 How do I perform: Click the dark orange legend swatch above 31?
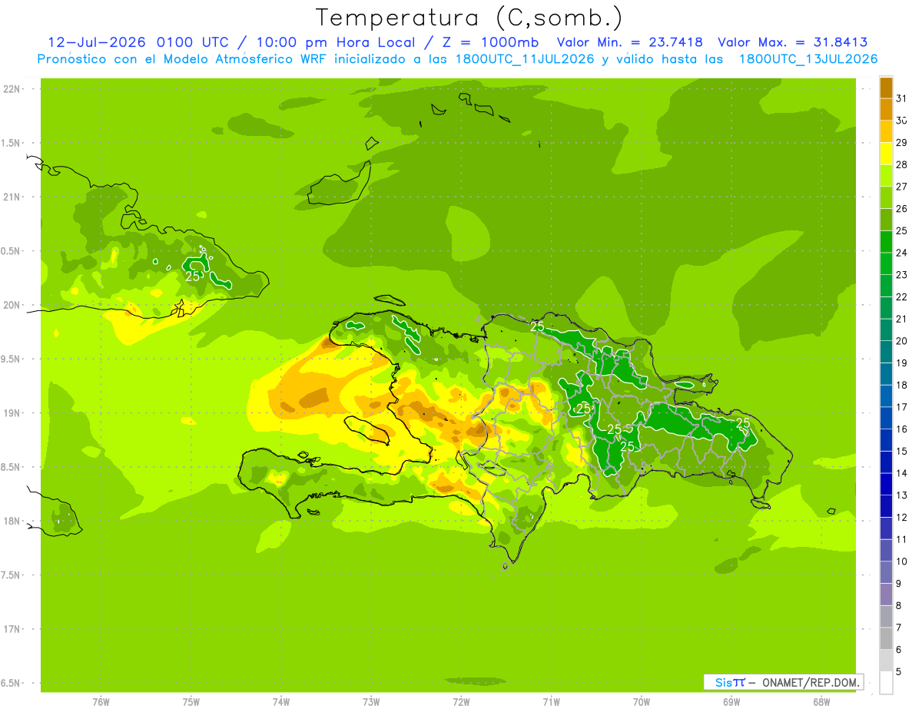pos(886,87)
